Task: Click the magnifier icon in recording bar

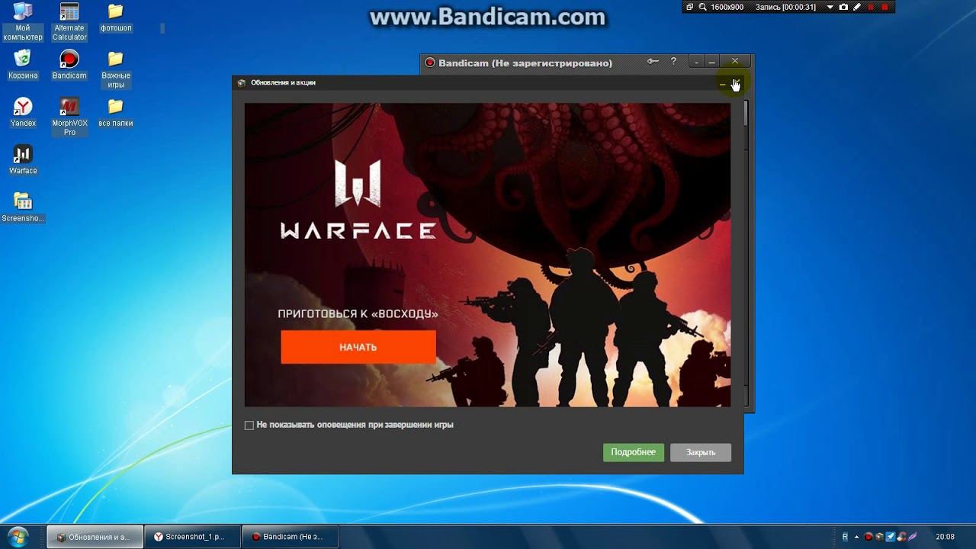Action: coord(702,7)
